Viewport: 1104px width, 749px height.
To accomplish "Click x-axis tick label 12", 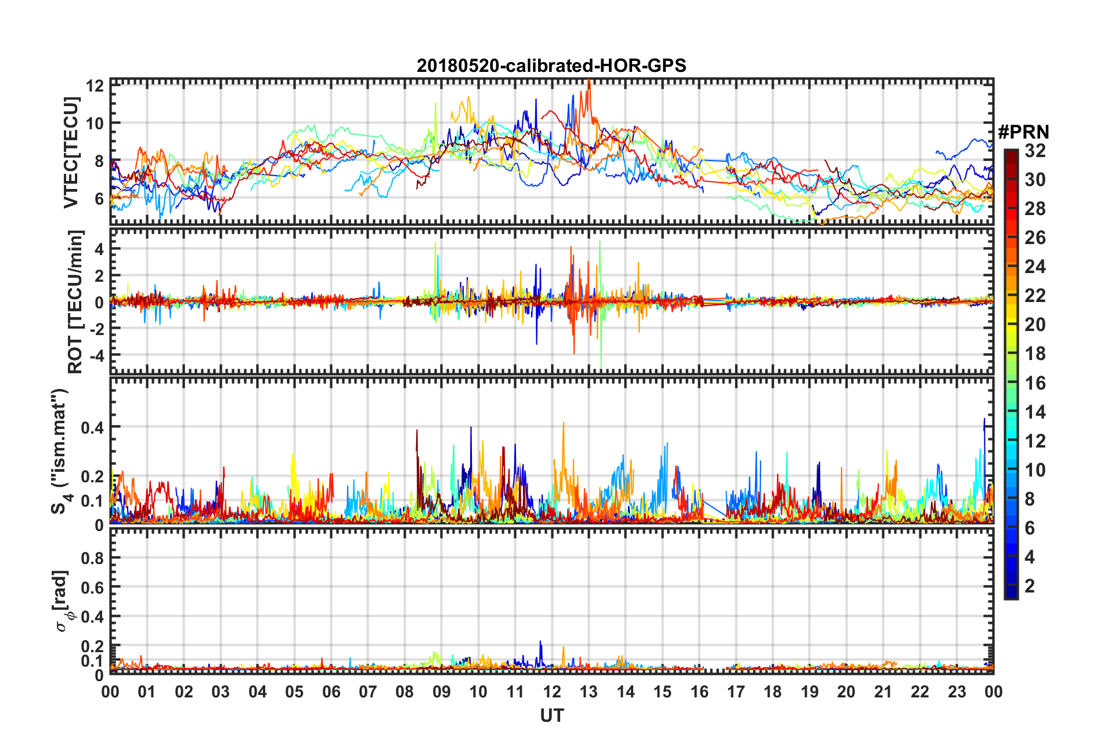I will [552, 692].
